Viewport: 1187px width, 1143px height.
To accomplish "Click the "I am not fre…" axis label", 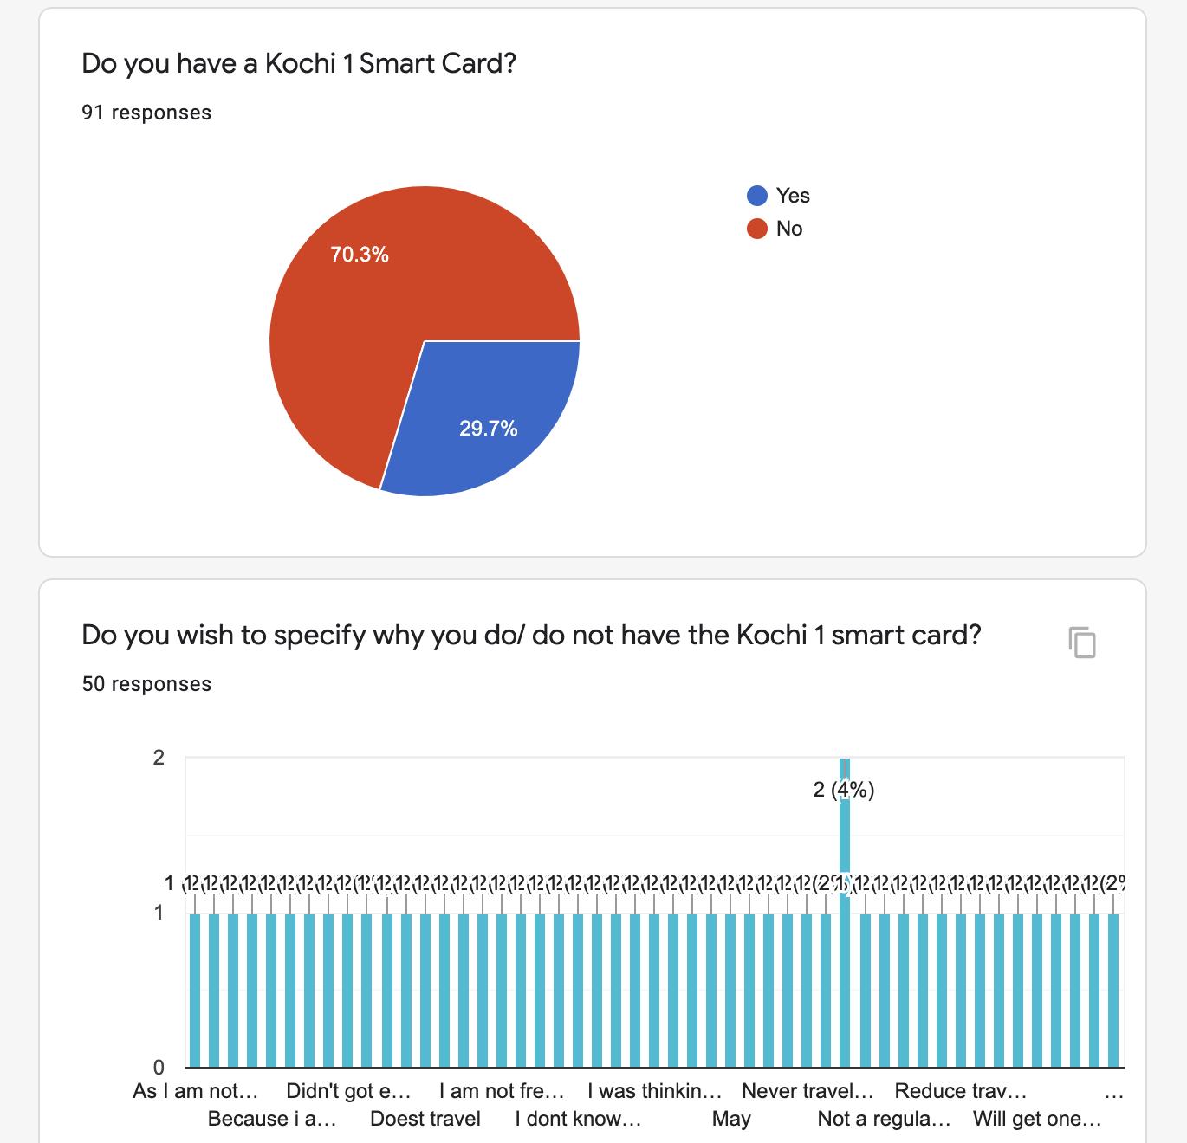I will [x=502, y=1091].
